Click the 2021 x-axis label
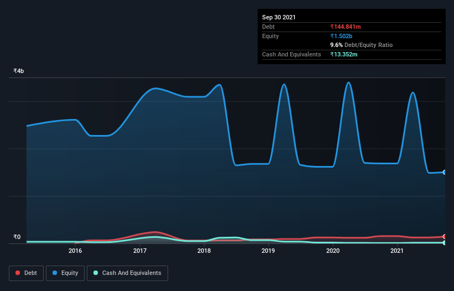 pyautogui.click(x=397, y=251)
